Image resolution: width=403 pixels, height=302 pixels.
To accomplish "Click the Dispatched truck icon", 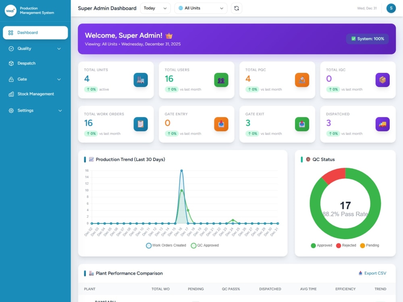I will [x=382, y=124].
